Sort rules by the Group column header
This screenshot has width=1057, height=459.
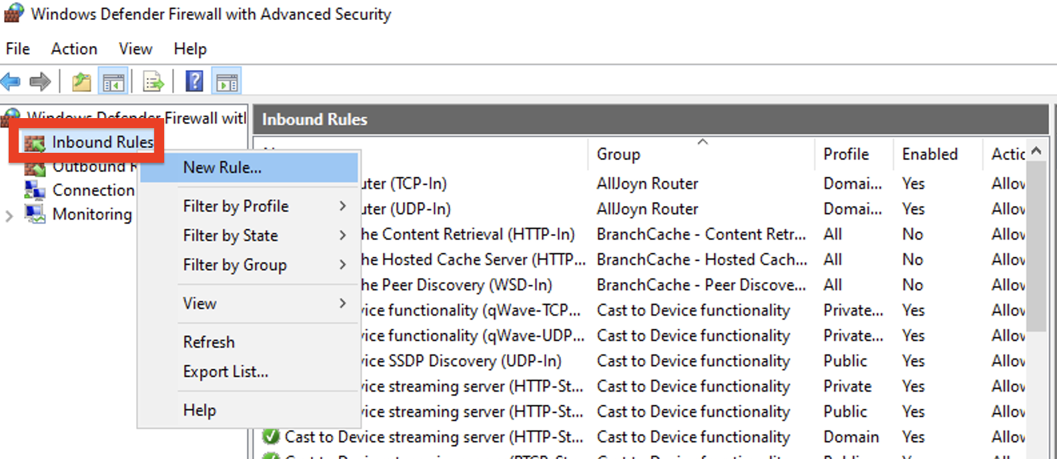701,154
